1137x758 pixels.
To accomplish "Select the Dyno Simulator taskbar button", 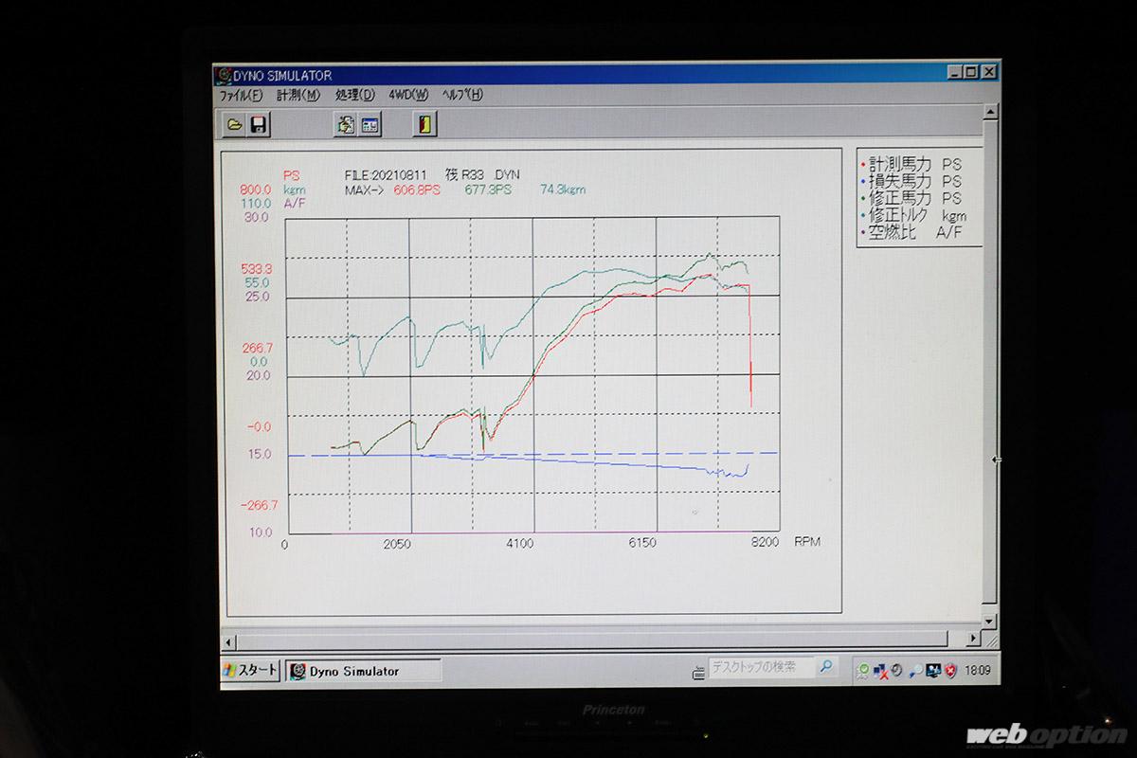I will click(x=362, y=671).
